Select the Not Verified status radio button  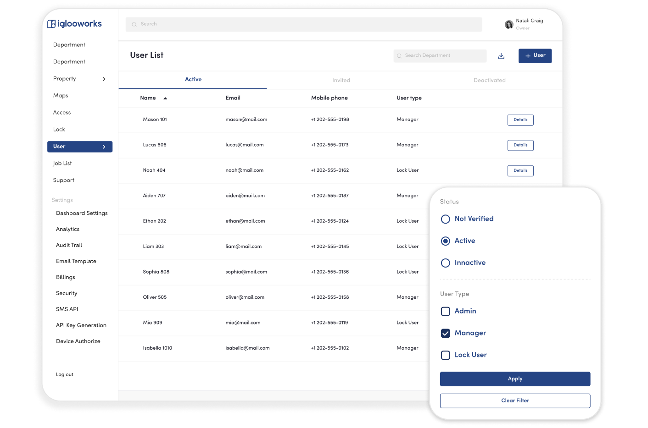445,219
